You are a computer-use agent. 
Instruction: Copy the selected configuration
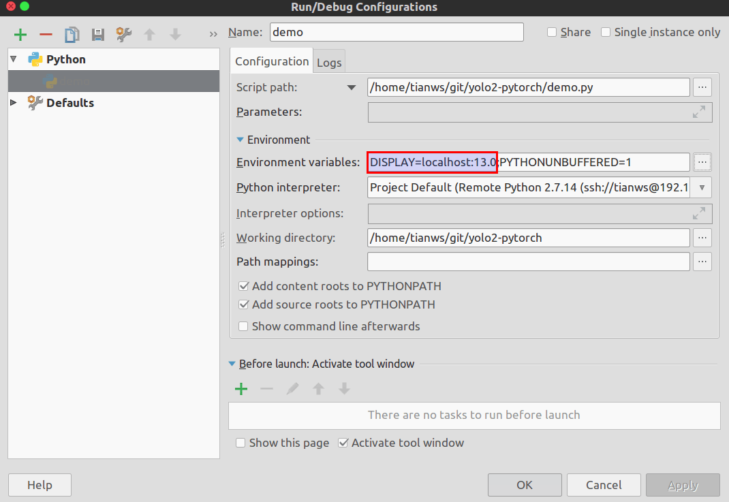coord(72,35)
